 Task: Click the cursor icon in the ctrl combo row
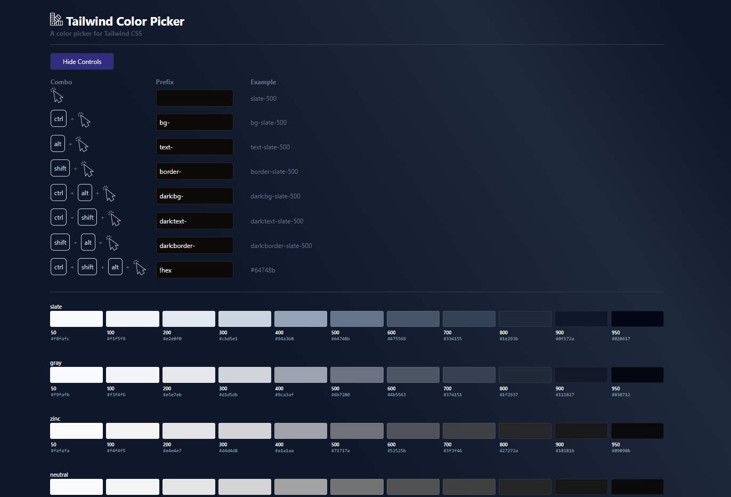tap(84, 120)
